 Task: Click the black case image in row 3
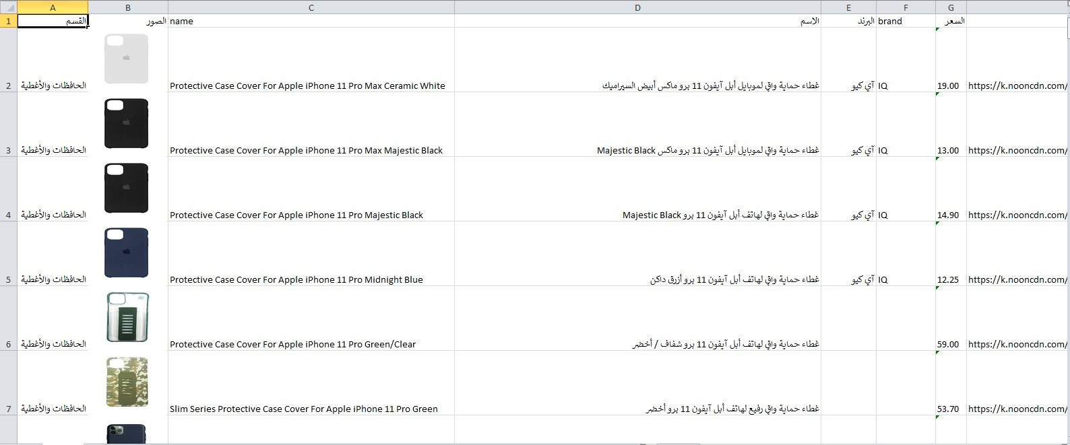(x=127, y=124)
